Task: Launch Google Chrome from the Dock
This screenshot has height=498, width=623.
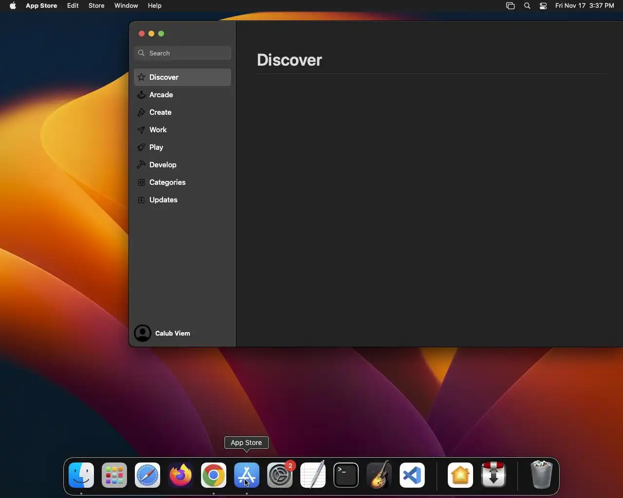Action: click(214, 475)
